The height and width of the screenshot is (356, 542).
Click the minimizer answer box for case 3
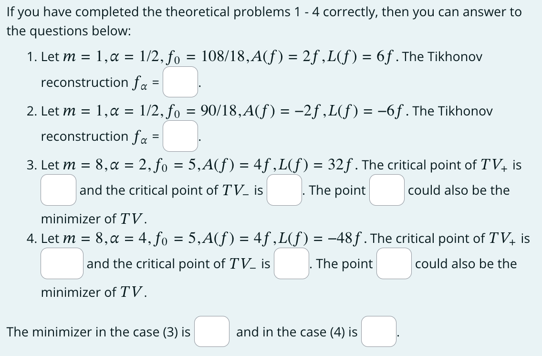(x=211, y=331)
